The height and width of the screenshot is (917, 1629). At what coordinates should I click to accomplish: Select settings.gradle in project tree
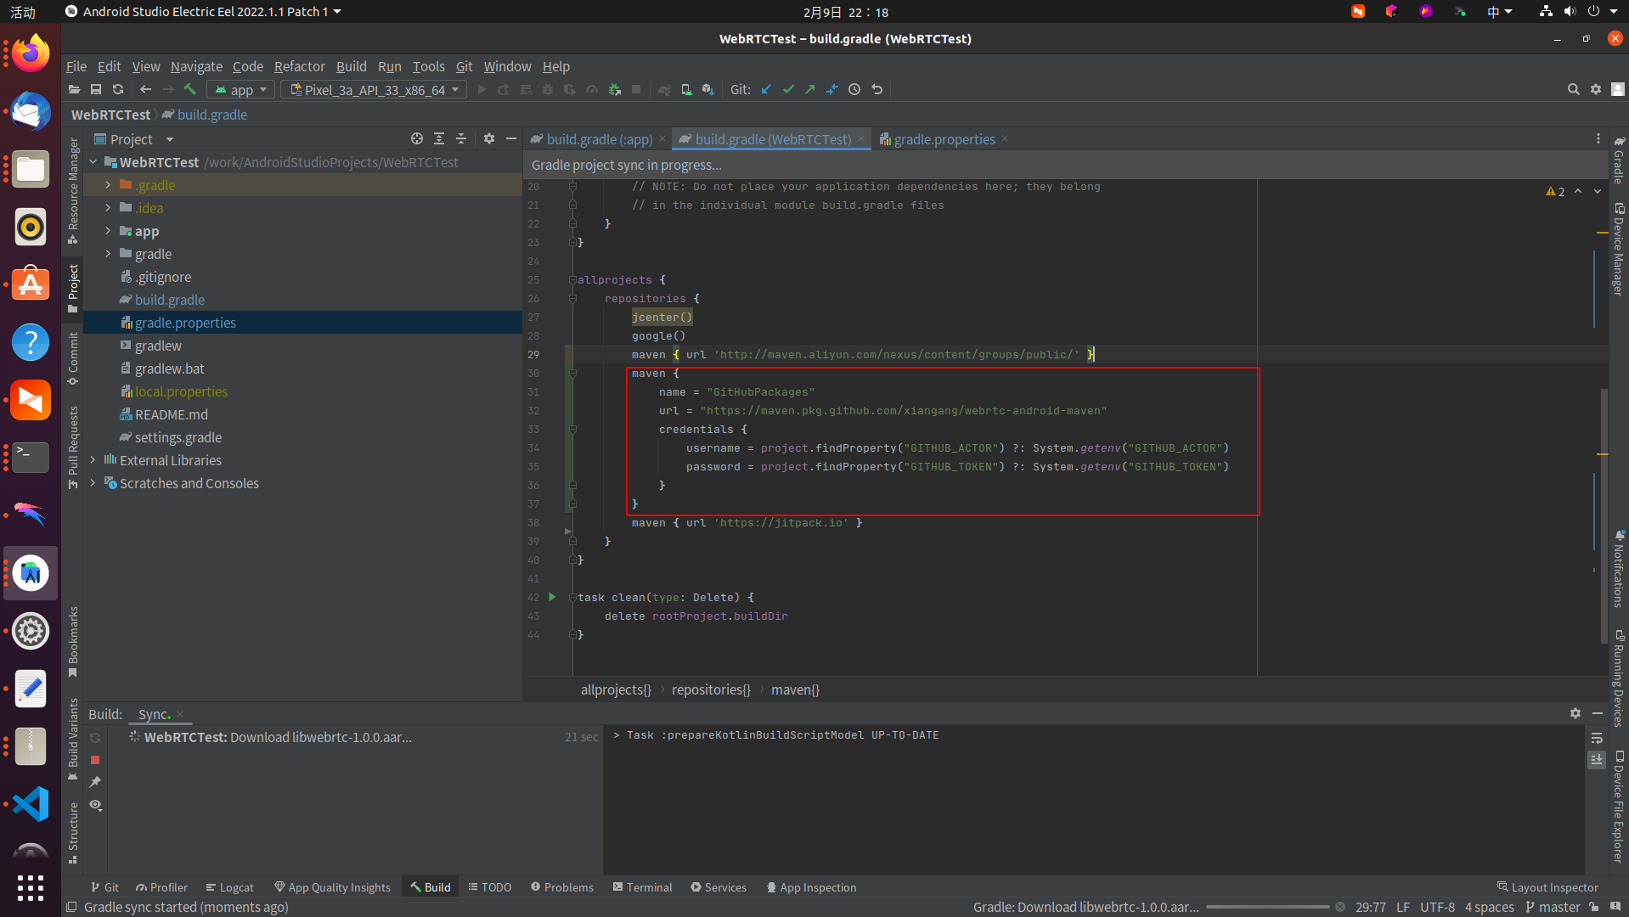click(x=178, y=437)
